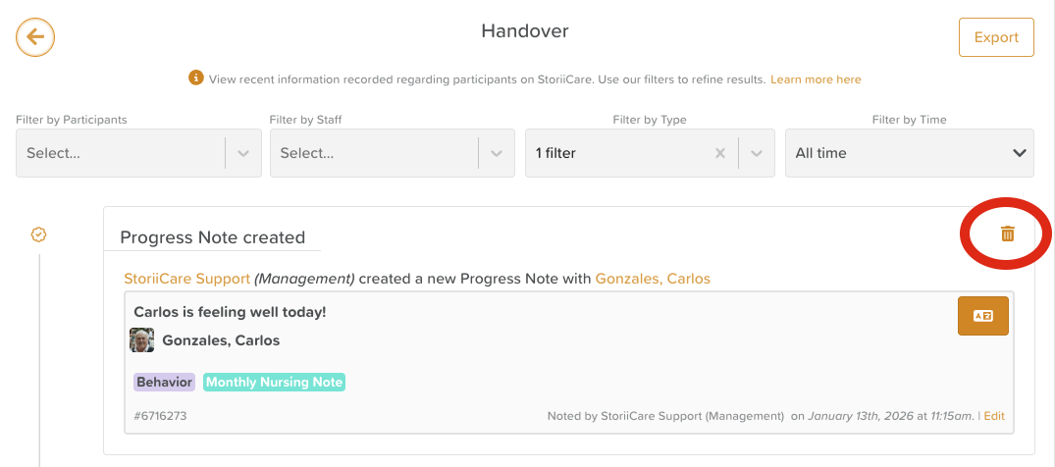Open StoriiCare Support staff link
The height and width of the screenshot is (467, 1055).
click(x=186, y=279)
